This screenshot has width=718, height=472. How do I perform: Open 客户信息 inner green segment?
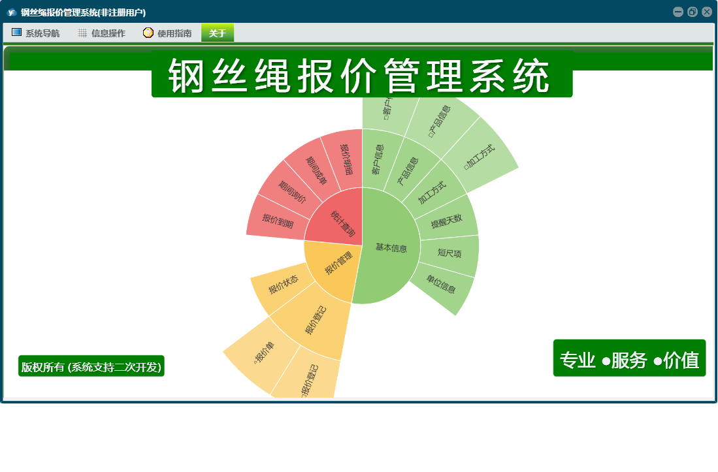[x=378, y=160]
